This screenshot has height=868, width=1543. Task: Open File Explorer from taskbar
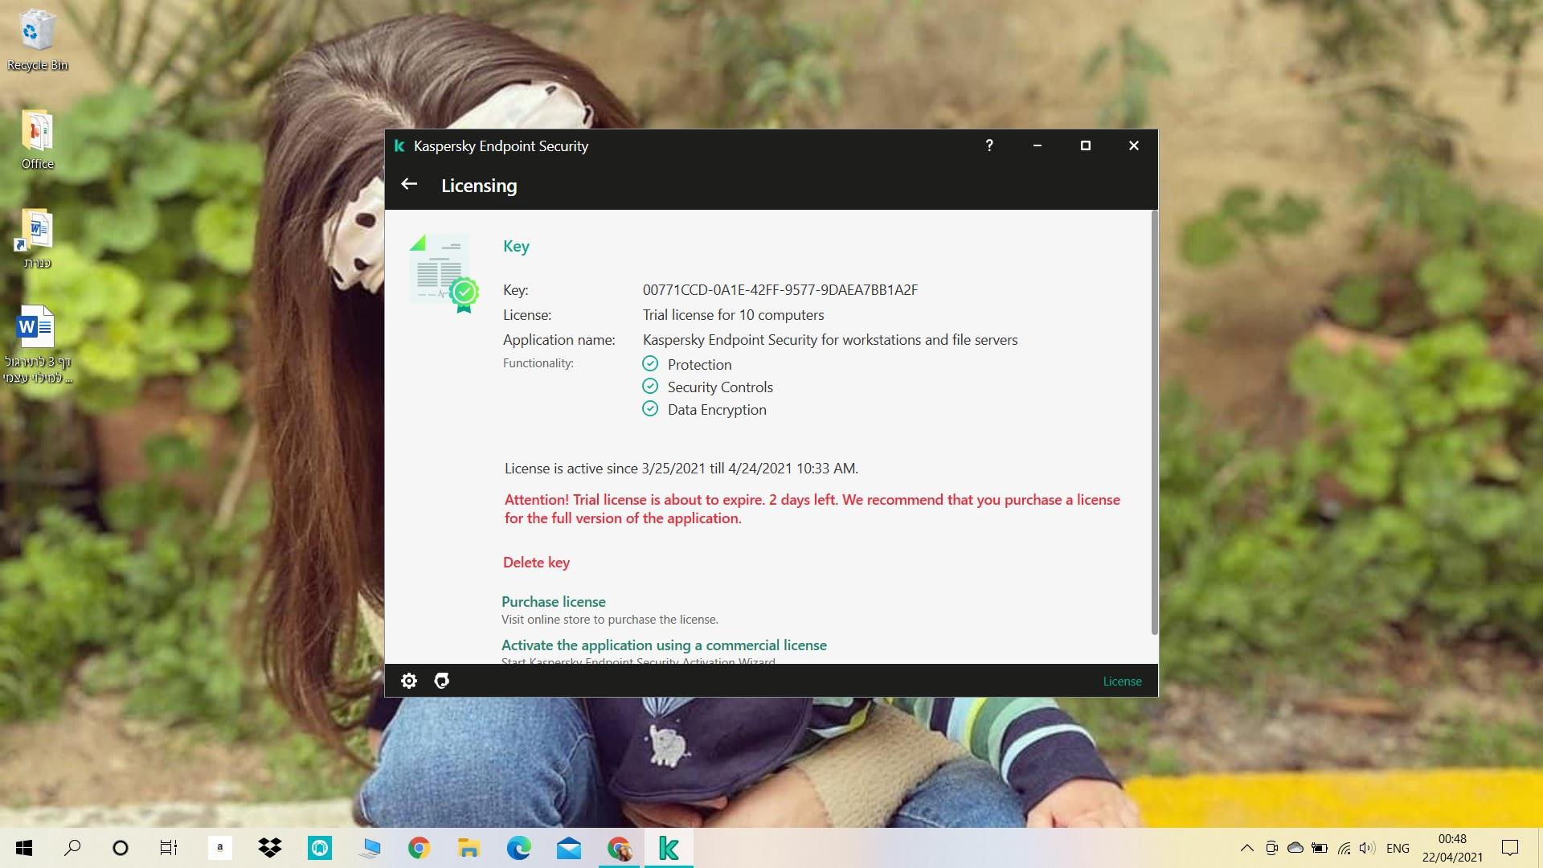pyautogui.click(x=469, y=848)
